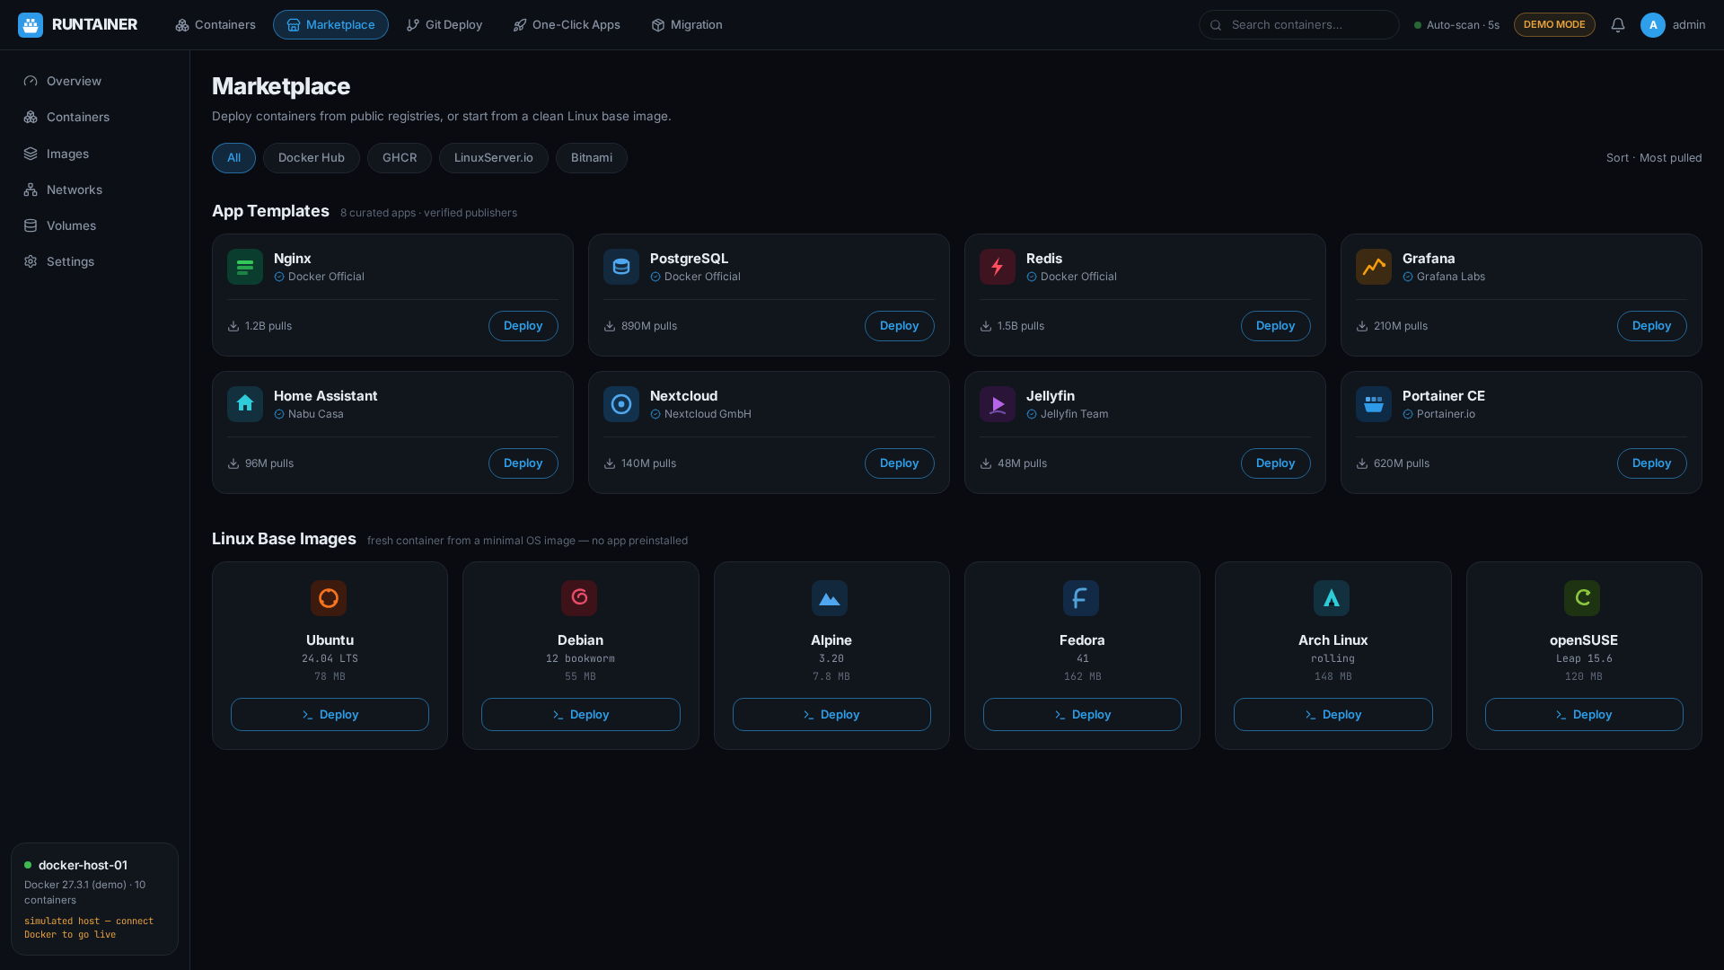This screenshot has height=970, width=1724.
Task: Focus the Search containers field
Action: pos(1299,25)
